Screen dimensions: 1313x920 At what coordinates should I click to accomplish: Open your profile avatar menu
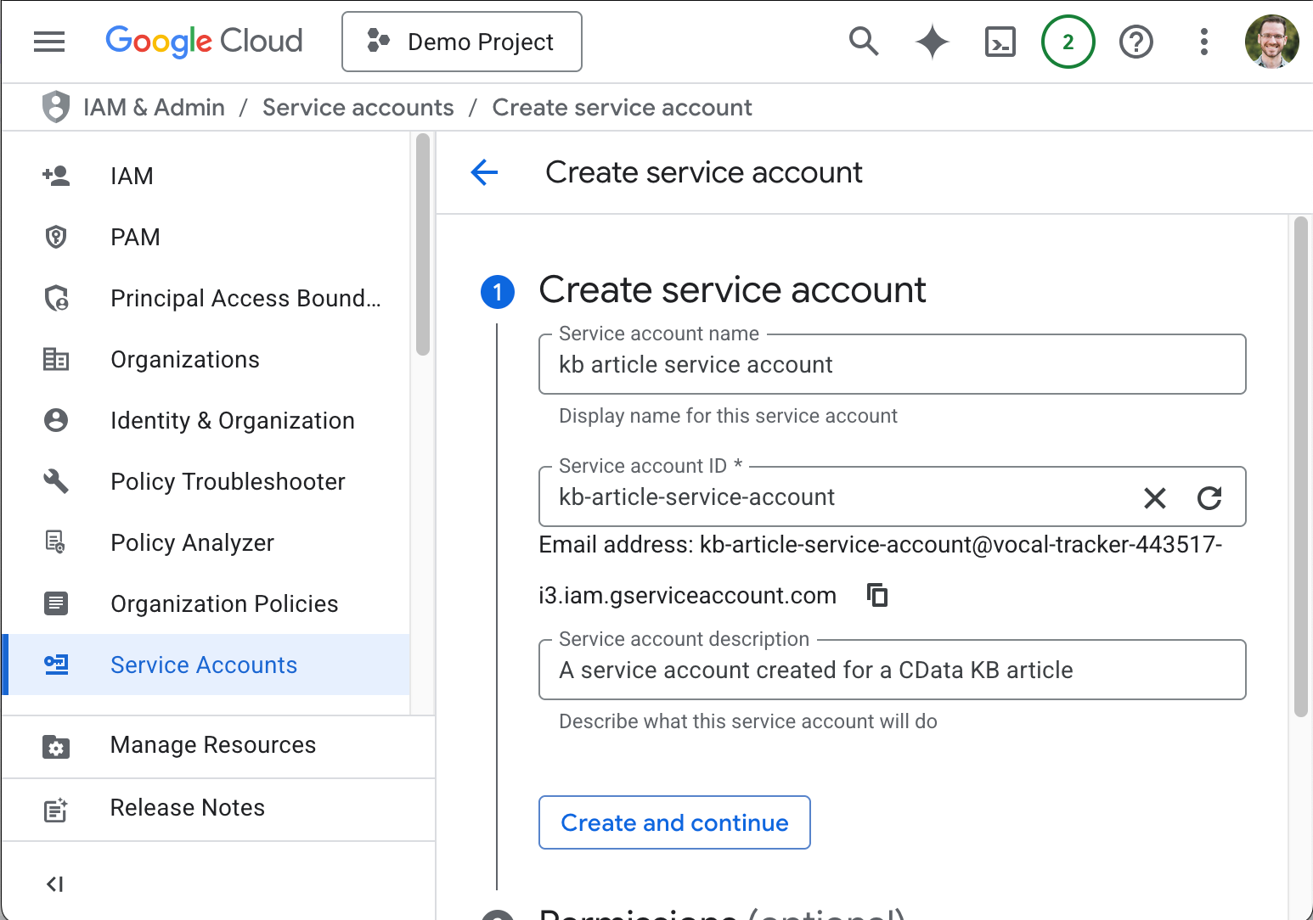pos(1271,41)
